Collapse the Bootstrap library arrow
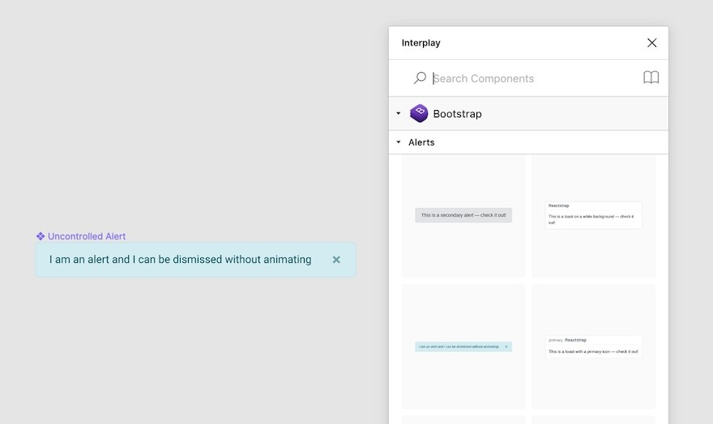 pyautogui.click(x=399, y=113)
